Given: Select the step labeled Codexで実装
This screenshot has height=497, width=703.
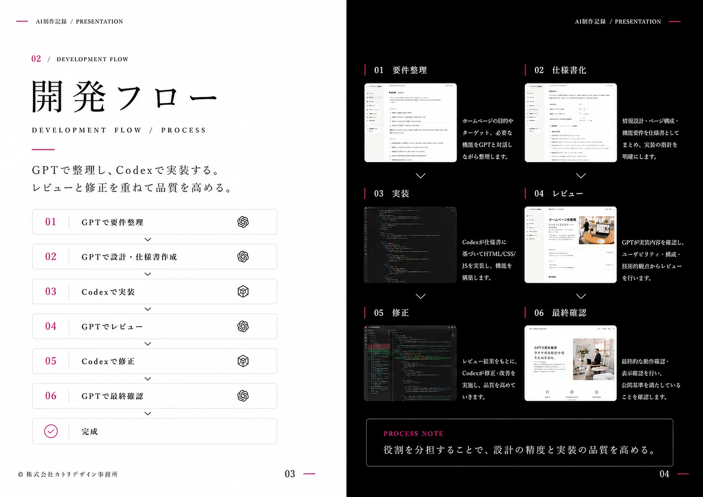Looking at the screenshot, I should coord(155,291).
